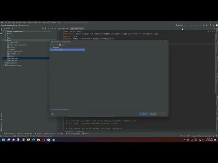
Task: Hide Project panel with minus icon
Action: coord(55,29)
